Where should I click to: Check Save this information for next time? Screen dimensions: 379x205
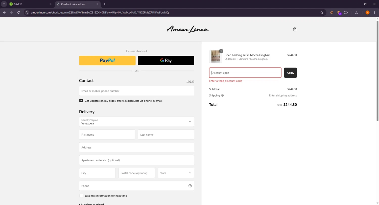81,196
